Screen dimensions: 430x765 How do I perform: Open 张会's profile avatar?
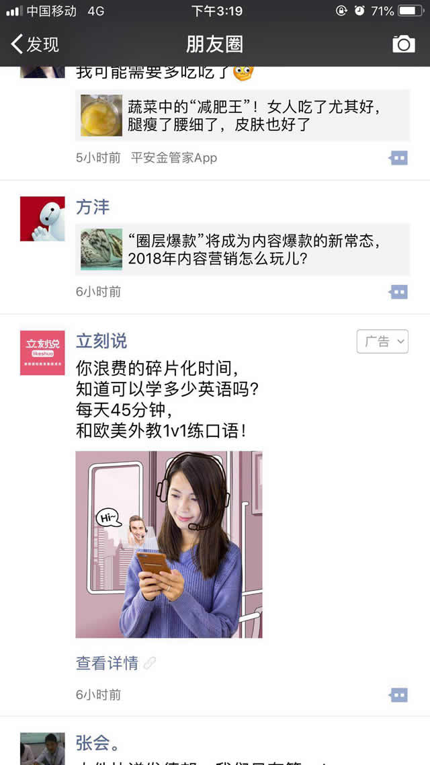click(42, 749)
